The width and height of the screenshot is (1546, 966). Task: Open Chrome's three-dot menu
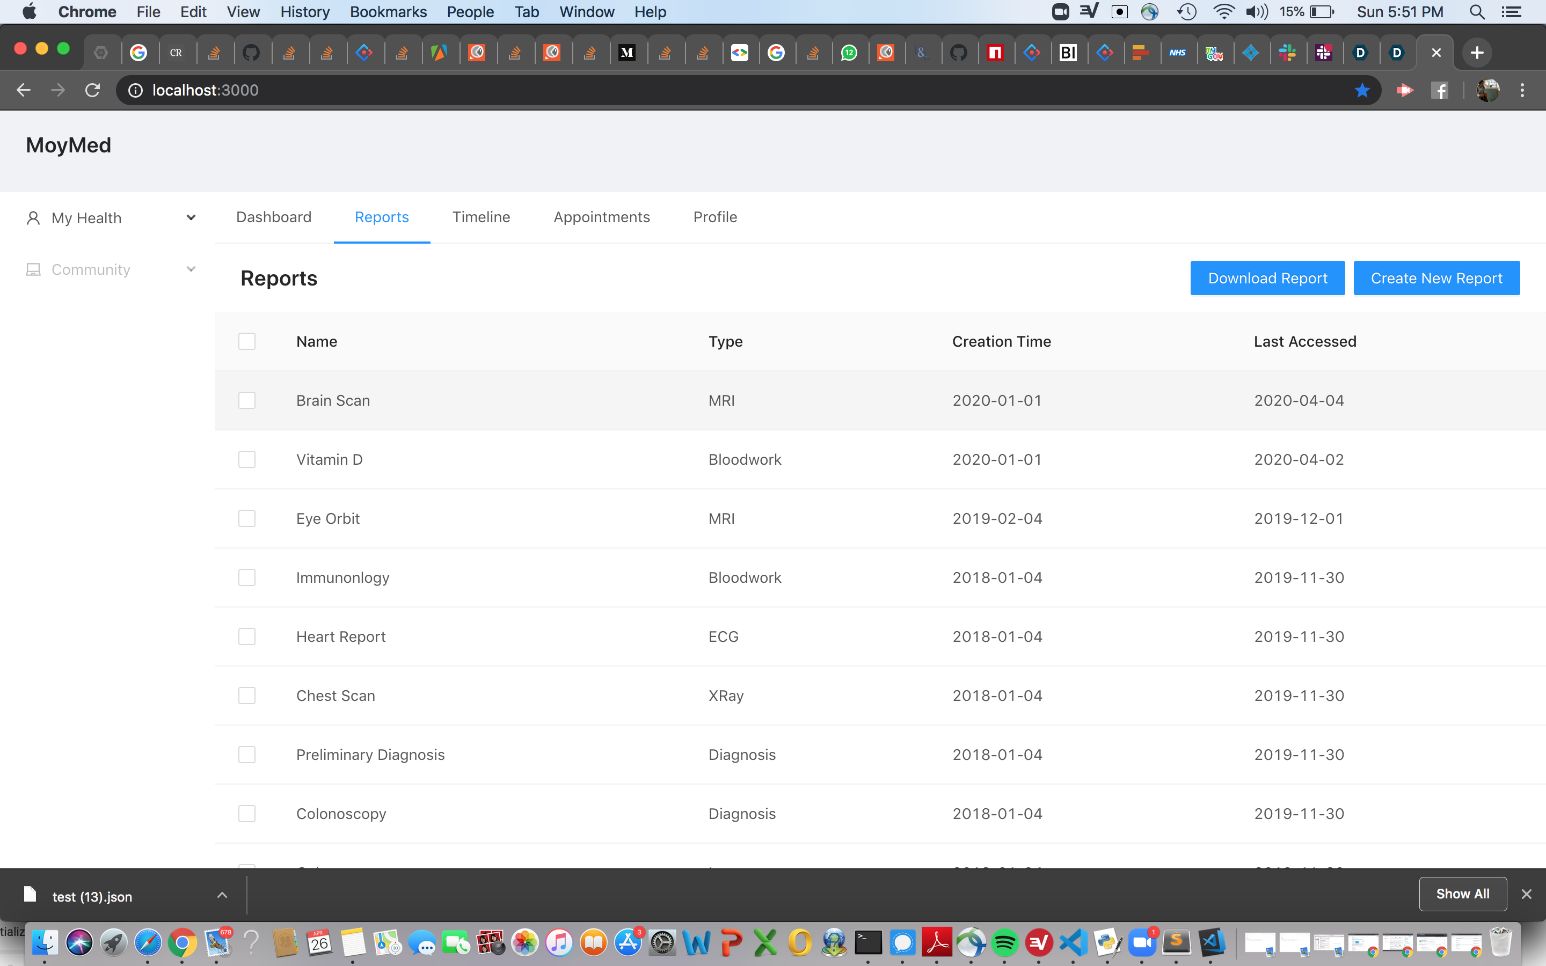coord(1522,90)
